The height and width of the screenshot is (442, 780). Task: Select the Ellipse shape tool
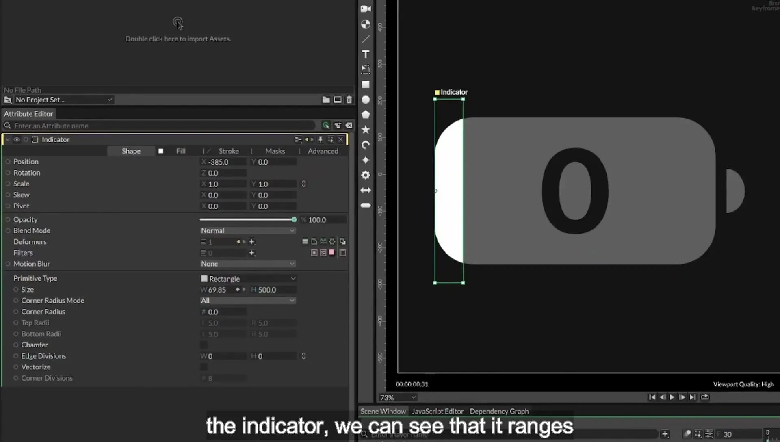[366, 100]
